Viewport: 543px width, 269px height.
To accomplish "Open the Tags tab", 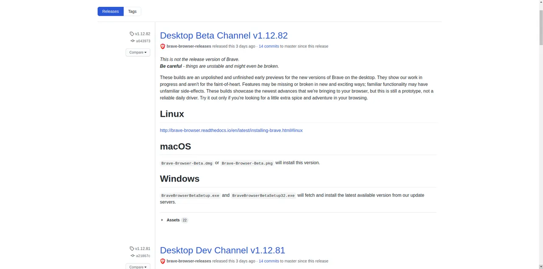I will click(x=132, y=11).
